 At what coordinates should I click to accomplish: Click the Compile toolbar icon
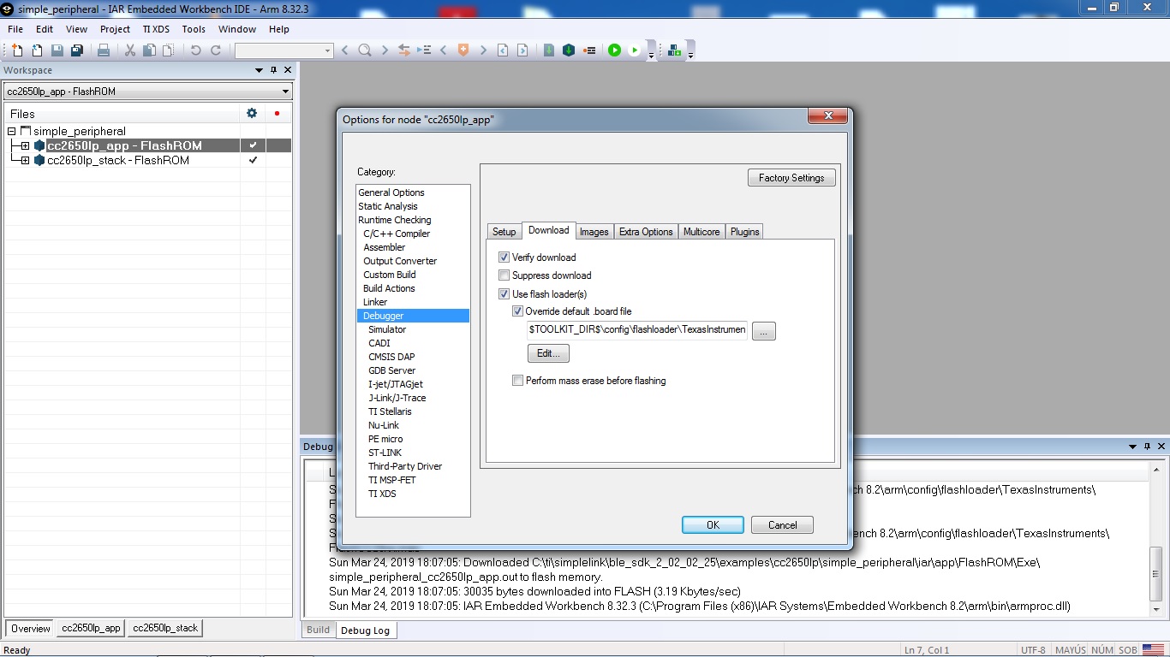coord(549,50)
